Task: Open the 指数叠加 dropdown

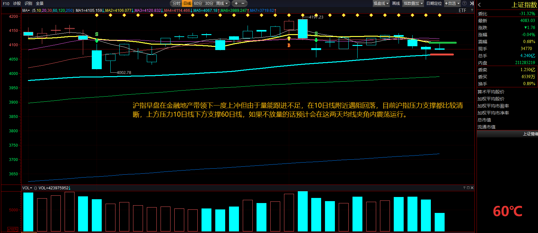Action: point(413,4)
